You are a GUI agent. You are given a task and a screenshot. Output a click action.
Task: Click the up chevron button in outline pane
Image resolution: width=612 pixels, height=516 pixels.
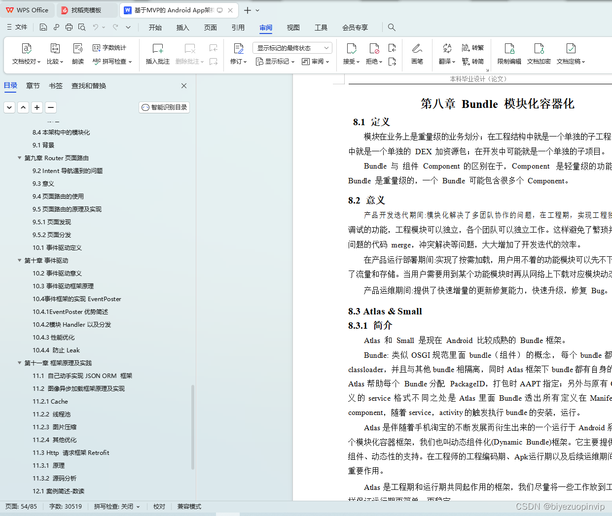[x=23, y=107]
